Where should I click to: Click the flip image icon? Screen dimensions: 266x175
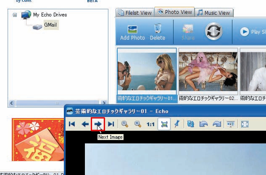click(190, 124)
